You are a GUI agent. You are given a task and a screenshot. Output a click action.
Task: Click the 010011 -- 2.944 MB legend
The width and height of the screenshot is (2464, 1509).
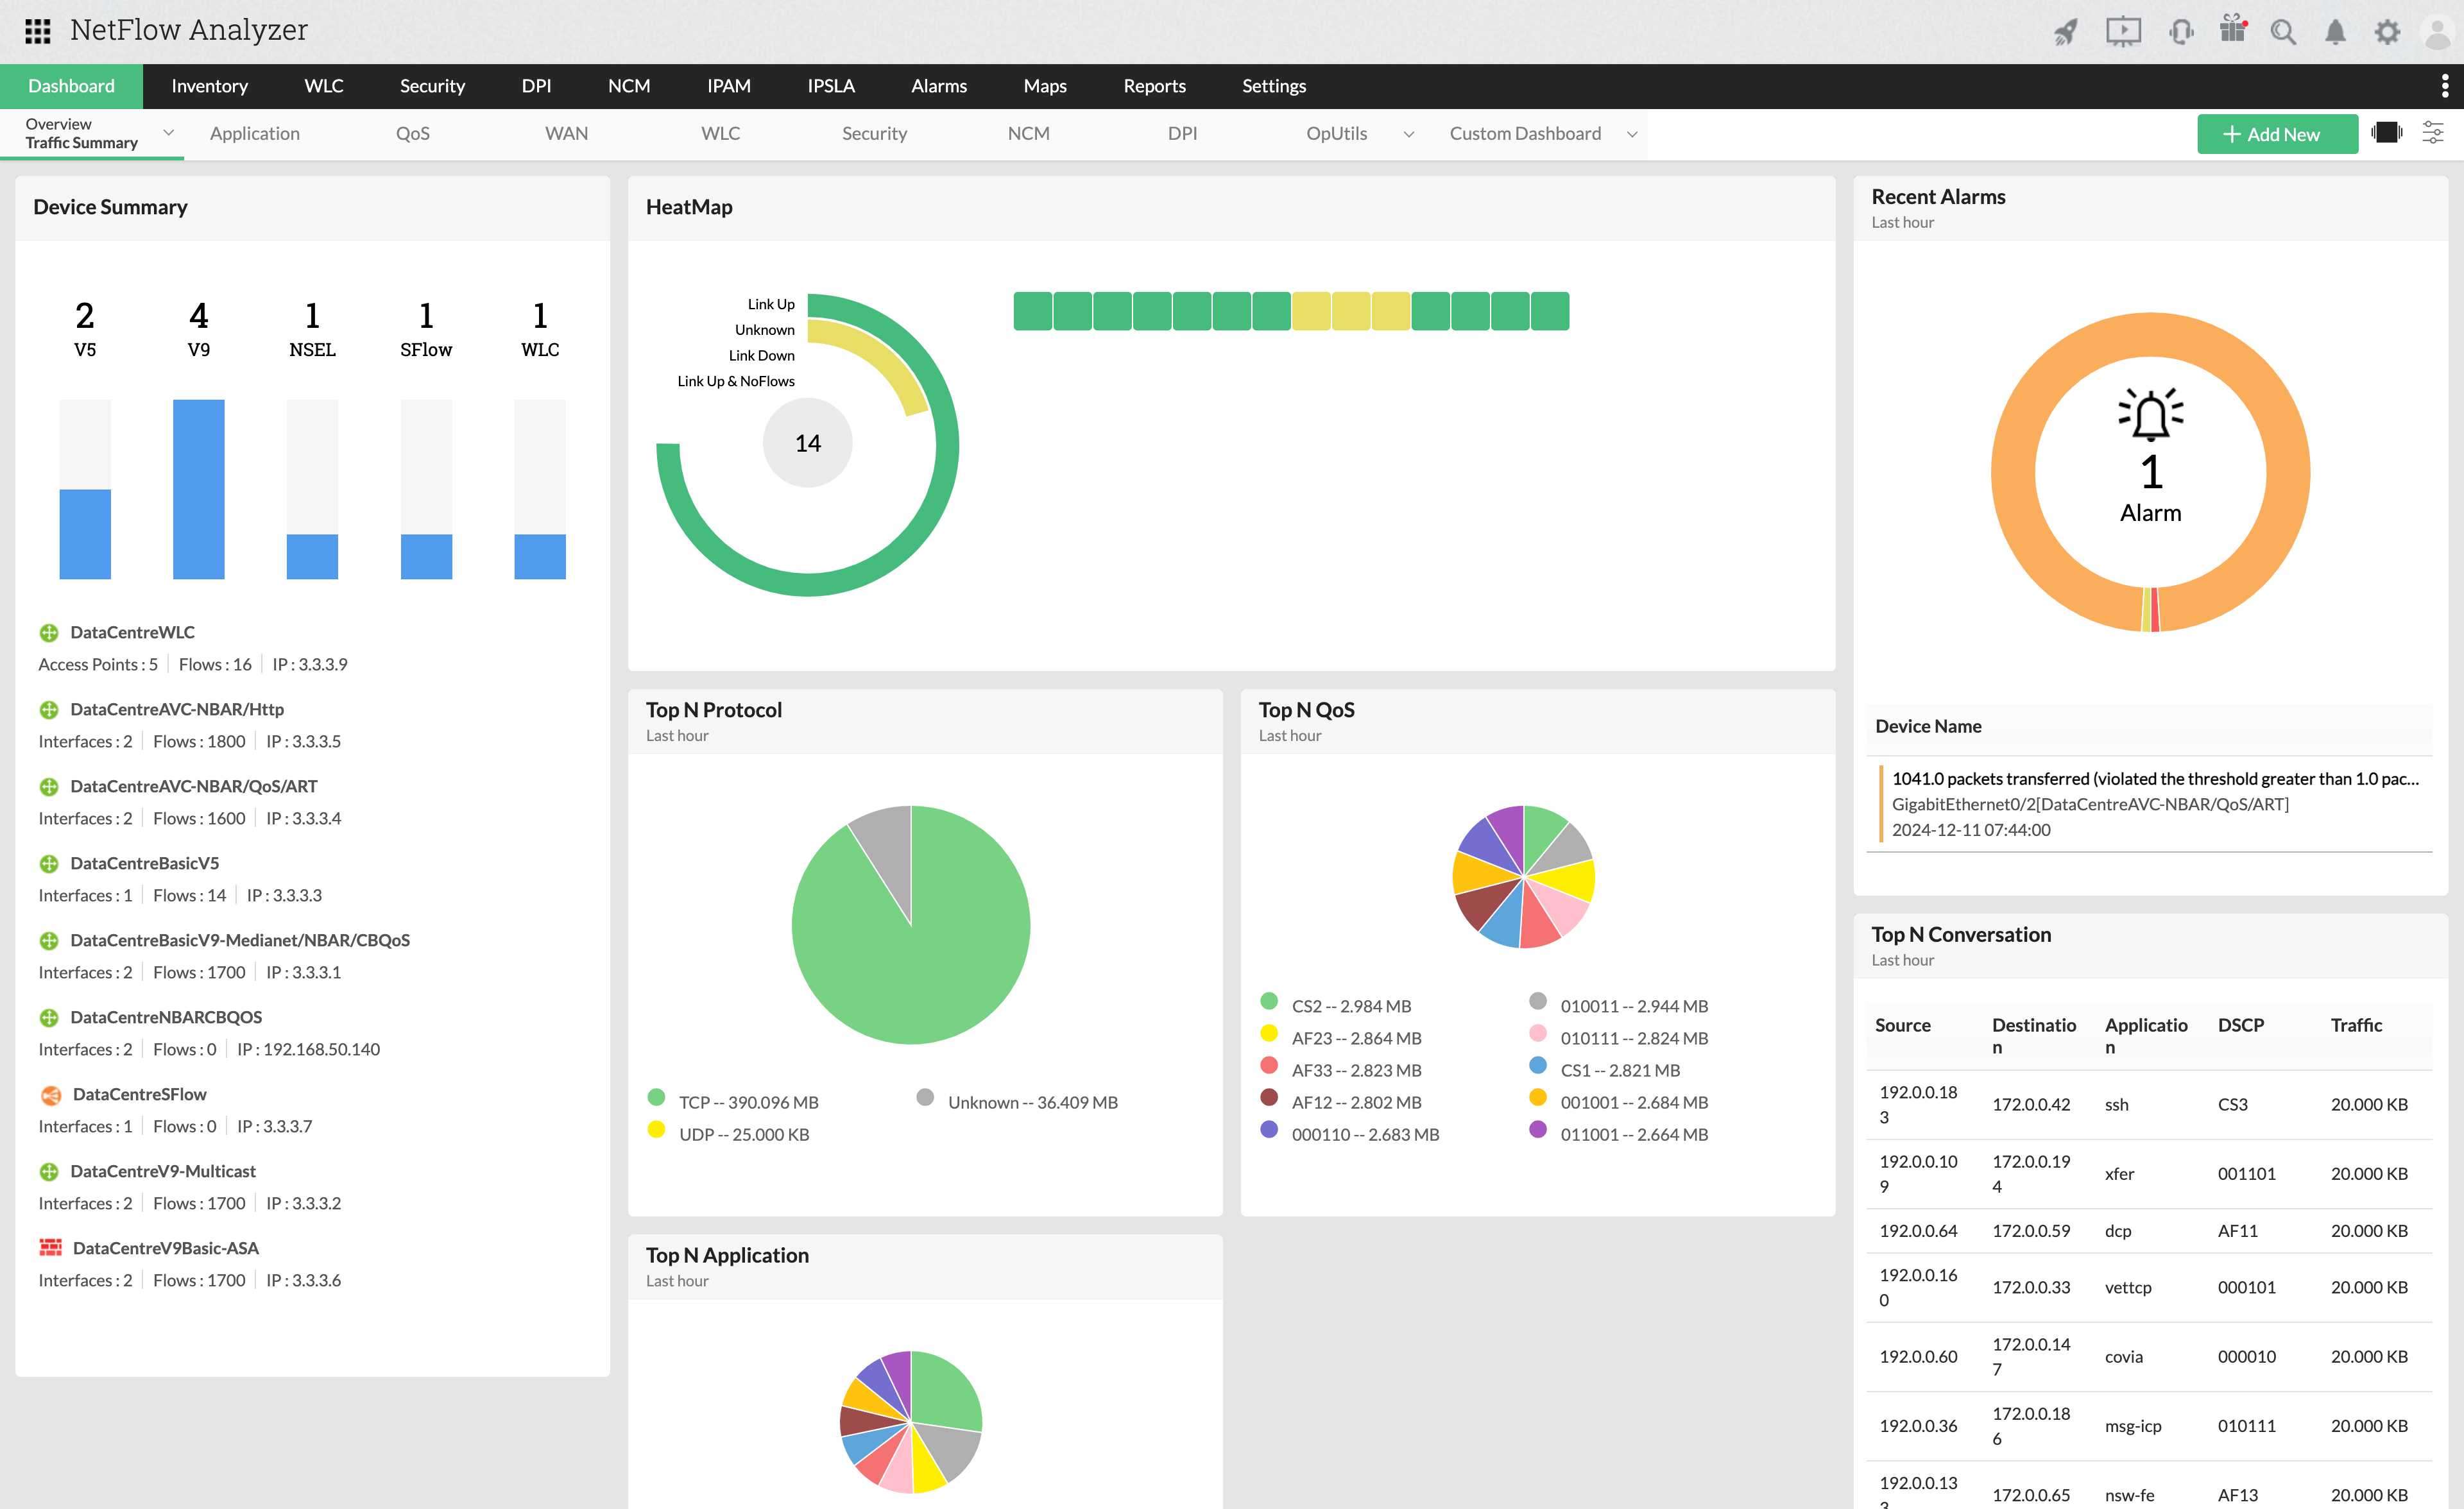[1634, 1007]
